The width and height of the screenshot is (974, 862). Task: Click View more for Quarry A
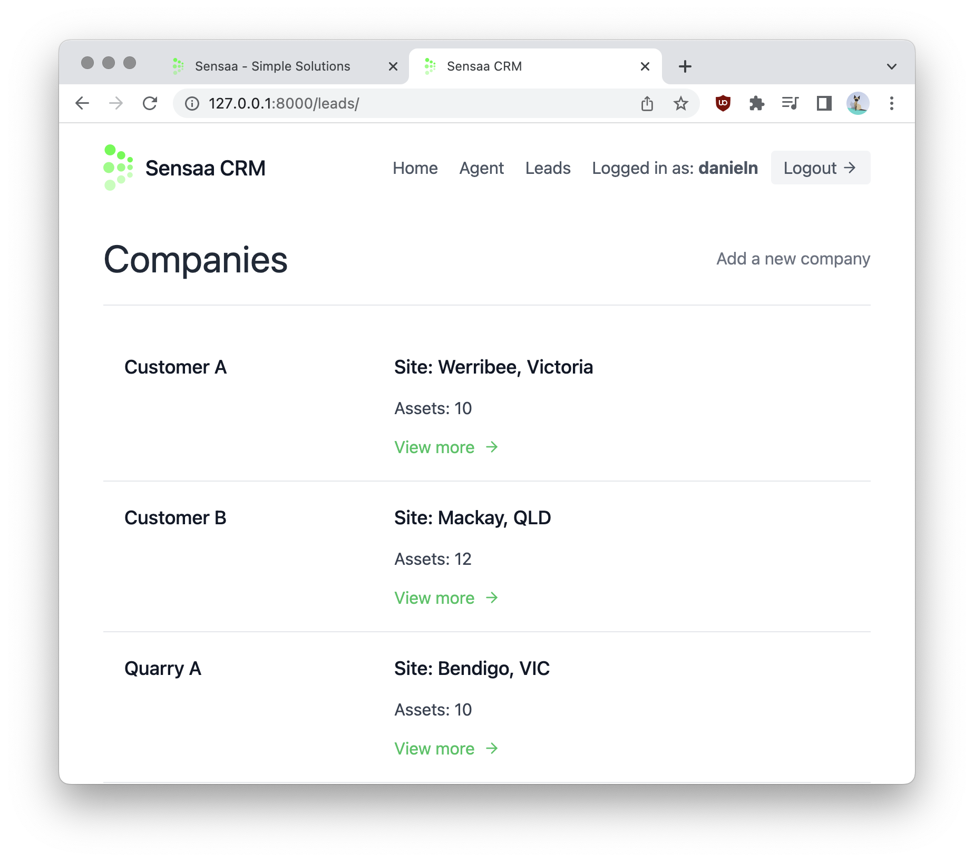tap(446, 749)
